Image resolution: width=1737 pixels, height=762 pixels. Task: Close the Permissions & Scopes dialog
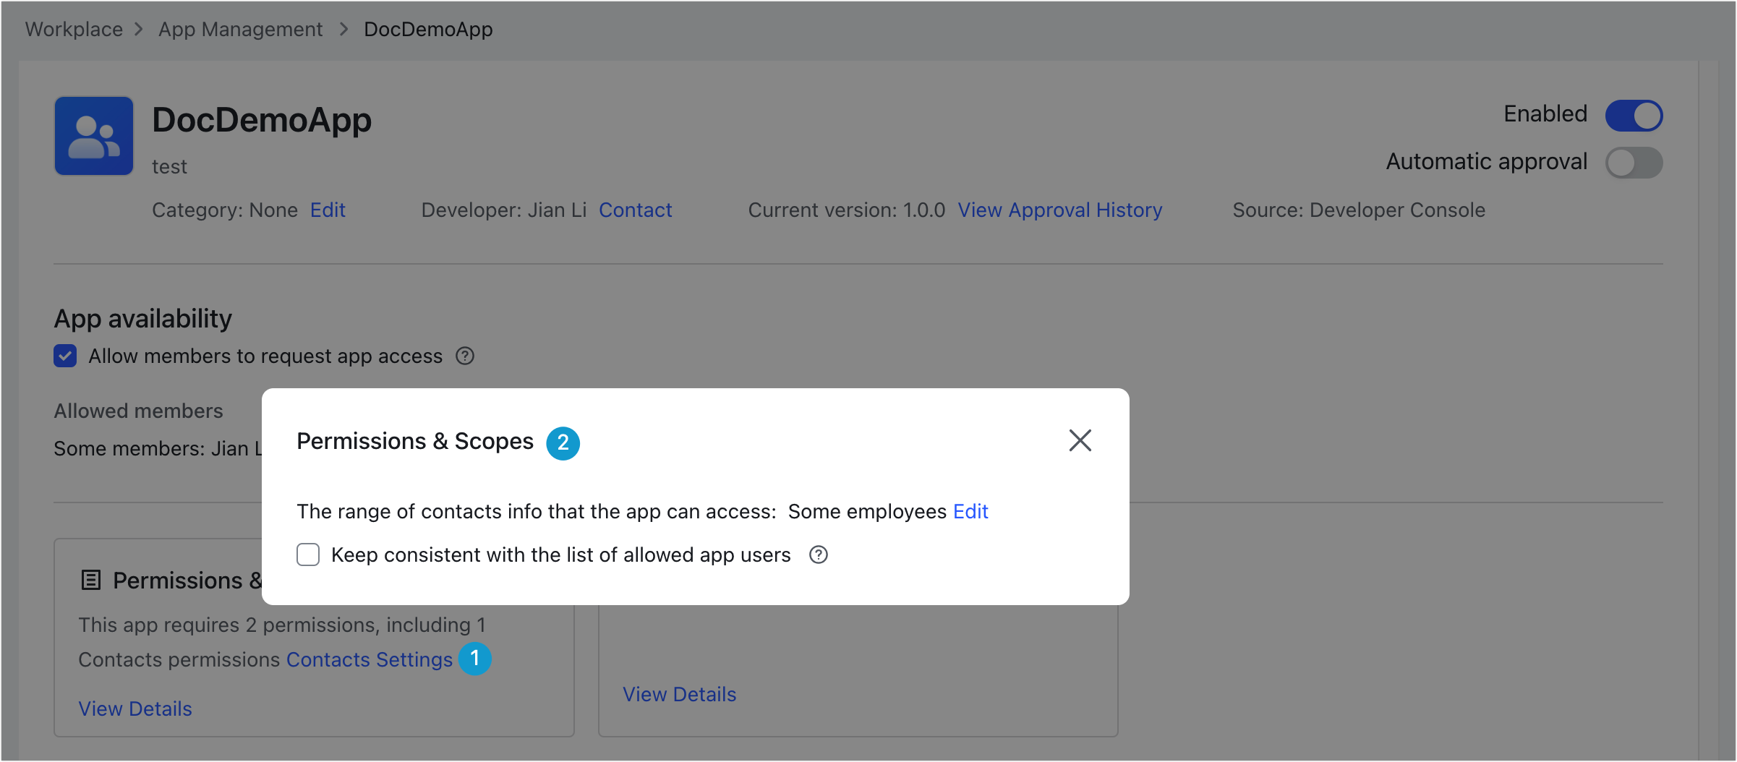pyautogui.click(x=1080, y=440)
